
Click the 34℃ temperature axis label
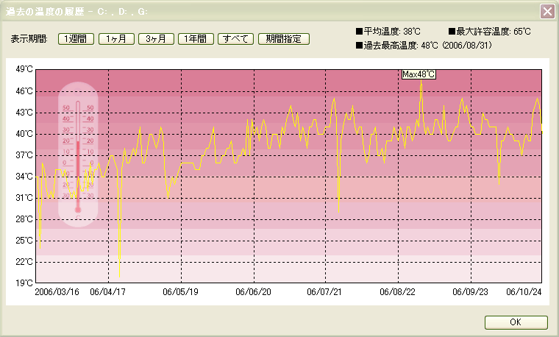click(x=24, y=177)
